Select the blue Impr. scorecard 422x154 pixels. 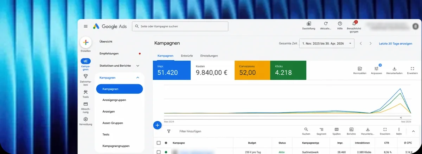(x=172, y=70)
